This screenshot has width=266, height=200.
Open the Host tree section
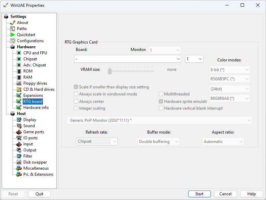[x=21, y=114]
